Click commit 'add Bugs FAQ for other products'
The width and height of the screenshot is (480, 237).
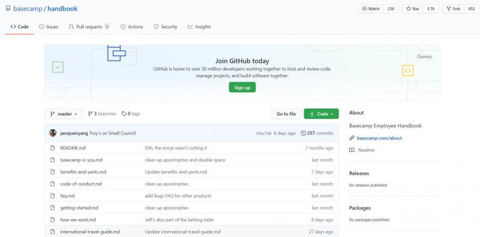click(x=178, y=196)
